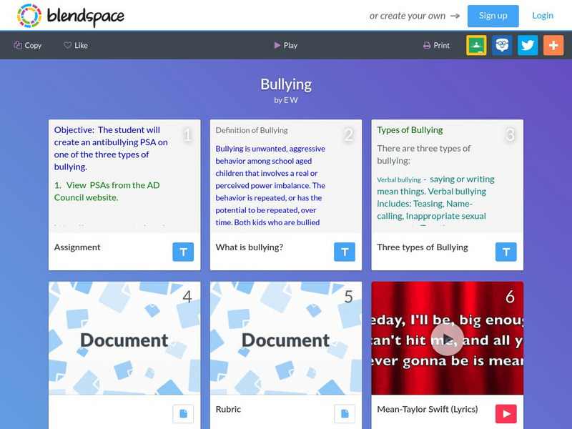Log in to blendspace
Viewport: 572px width, 429px height.
click(543, 16)
